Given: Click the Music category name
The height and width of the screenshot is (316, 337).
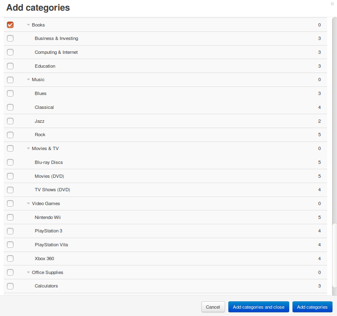Looking at the screenshot, I should pos(38,80).
